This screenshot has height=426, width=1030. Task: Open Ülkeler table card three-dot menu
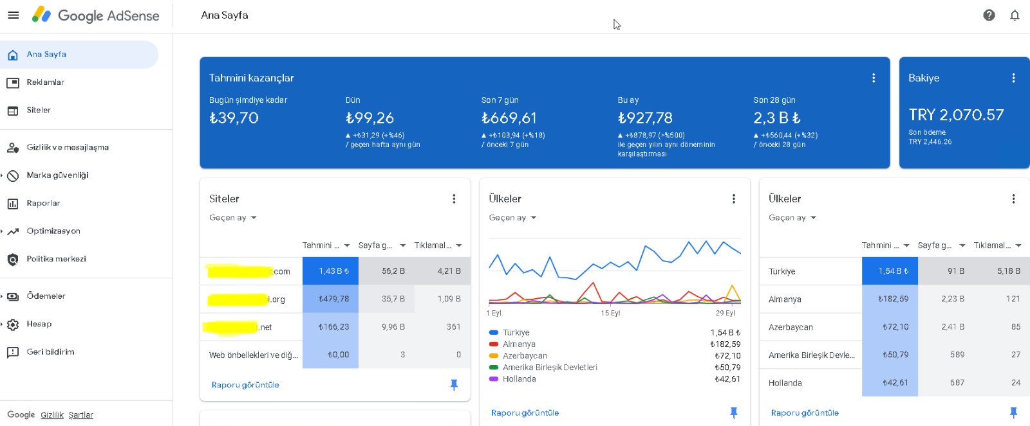[1013, 199]
